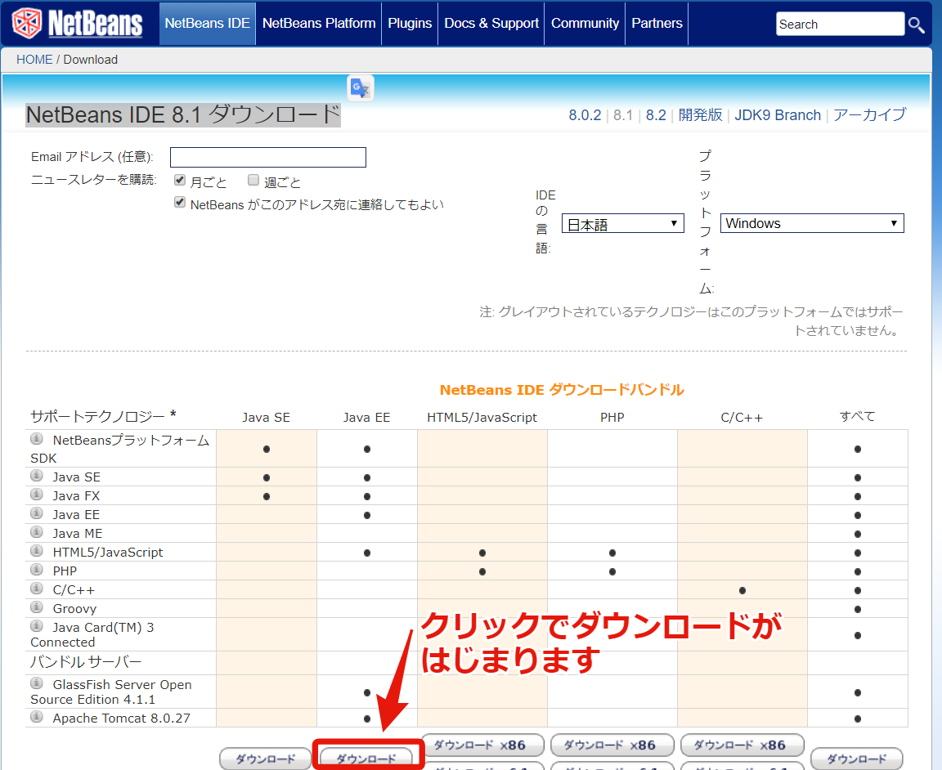Open info icon for Groovy row
Screen dimensions: 942x770
coord(37,607)
